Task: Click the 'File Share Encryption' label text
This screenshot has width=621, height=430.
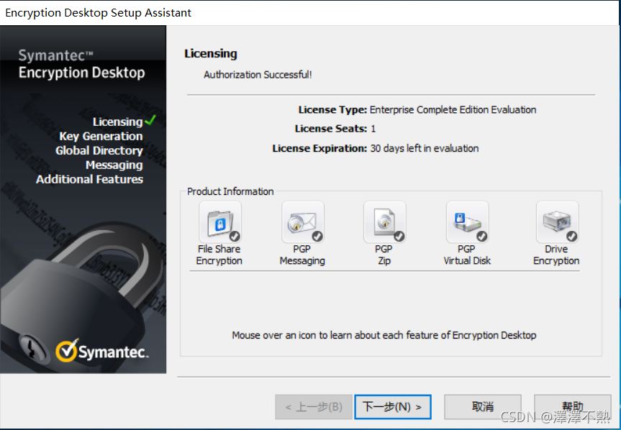Action: point(219,255)
